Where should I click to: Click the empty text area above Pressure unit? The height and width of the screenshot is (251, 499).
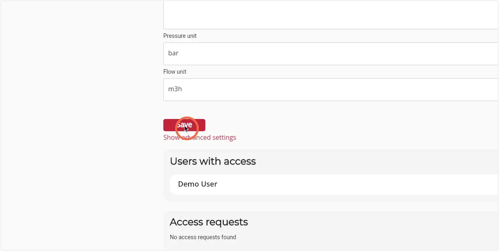click(x=331, y=15)
